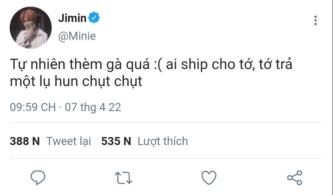Click the 'Tweet lại' label
The width and height of the screenshot is (333, 195).
click(68, 142)
